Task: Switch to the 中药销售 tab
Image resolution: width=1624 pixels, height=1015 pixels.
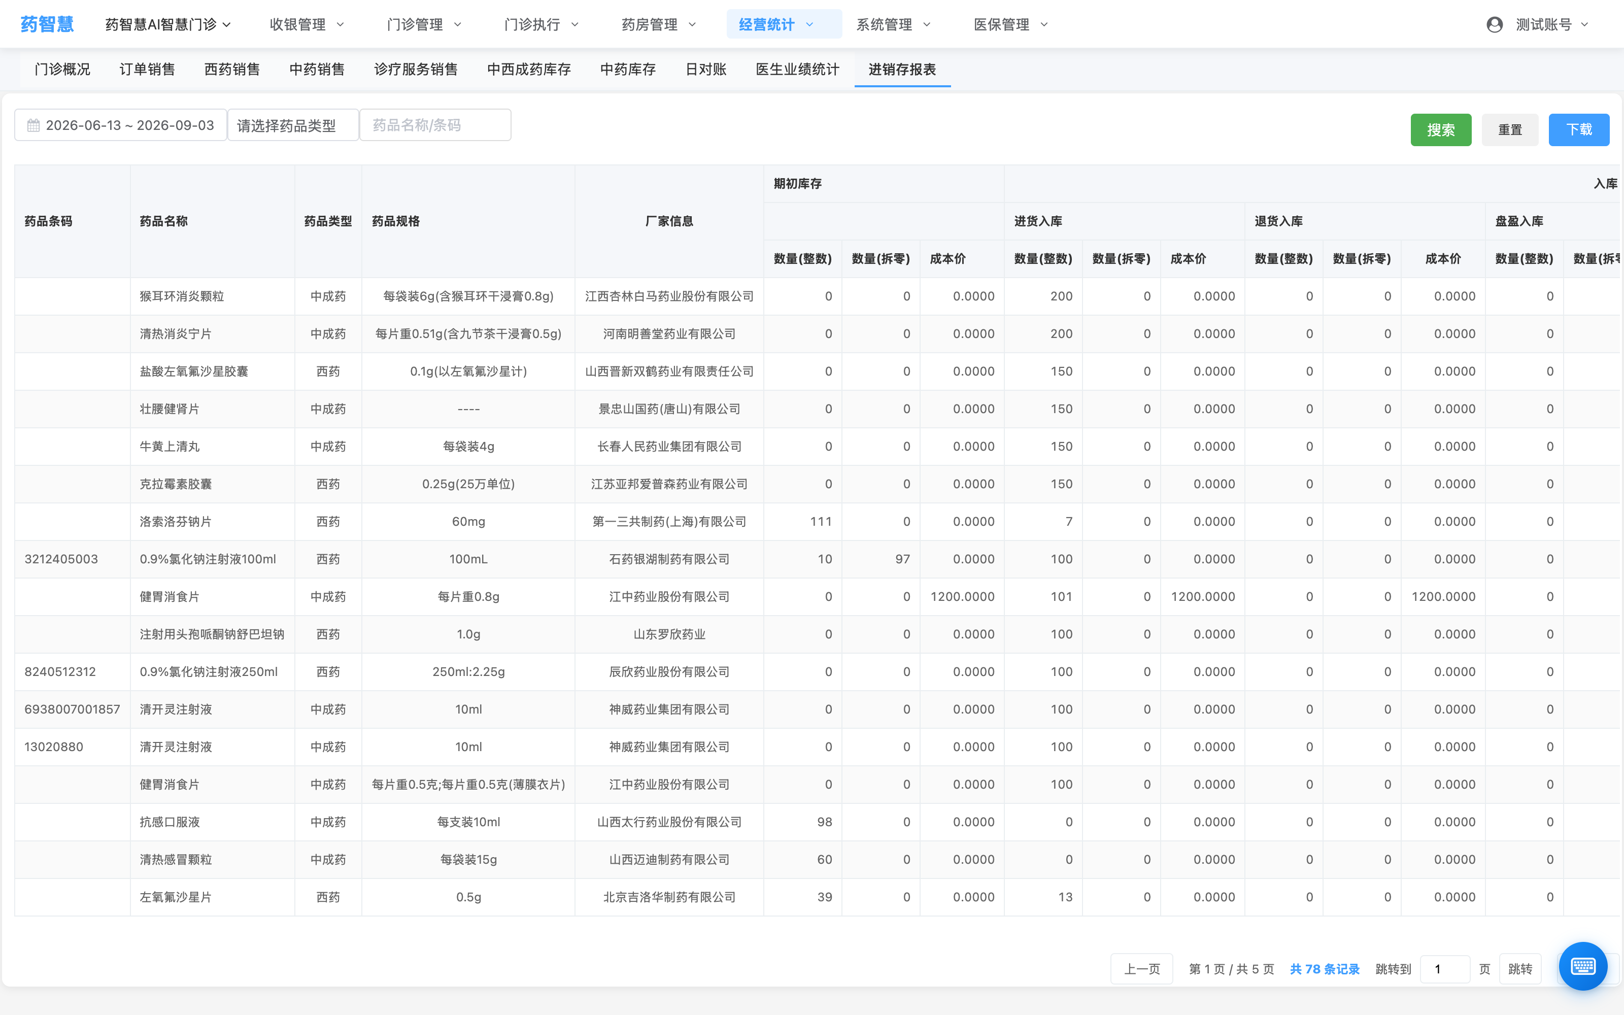Action: 317,69
